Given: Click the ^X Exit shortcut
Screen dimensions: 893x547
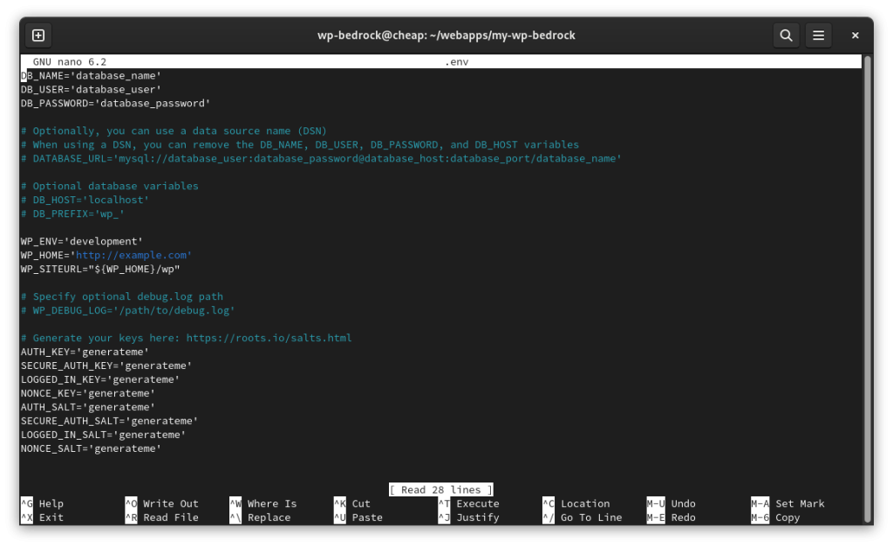Looking at the screenshot, I should point(42,517).
